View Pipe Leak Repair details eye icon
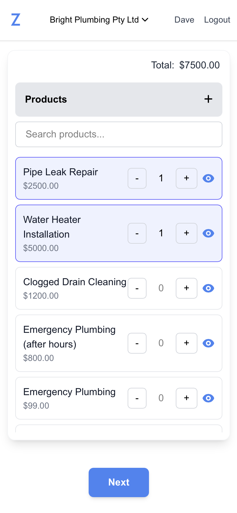237x513 pixels. 208,178
